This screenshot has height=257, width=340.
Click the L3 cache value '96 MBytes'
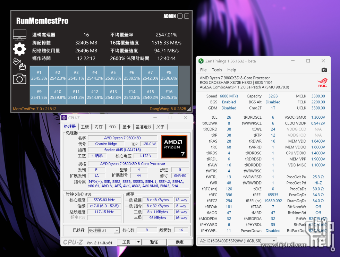point(158,218)
